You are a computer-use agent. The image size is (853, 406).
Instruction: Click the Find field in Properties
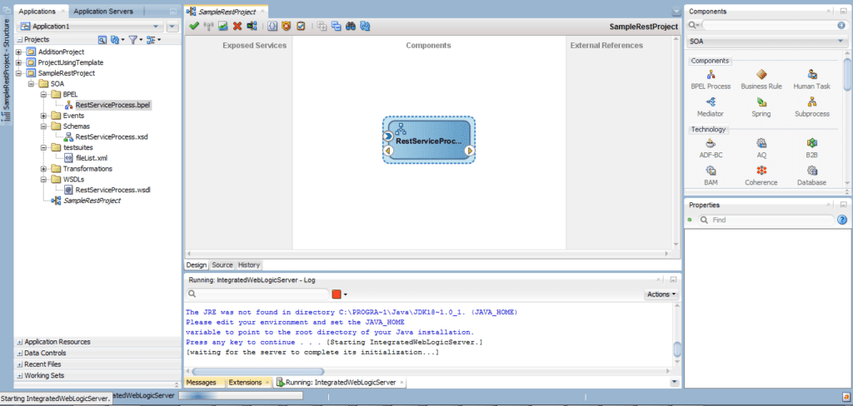pos(766,220)
